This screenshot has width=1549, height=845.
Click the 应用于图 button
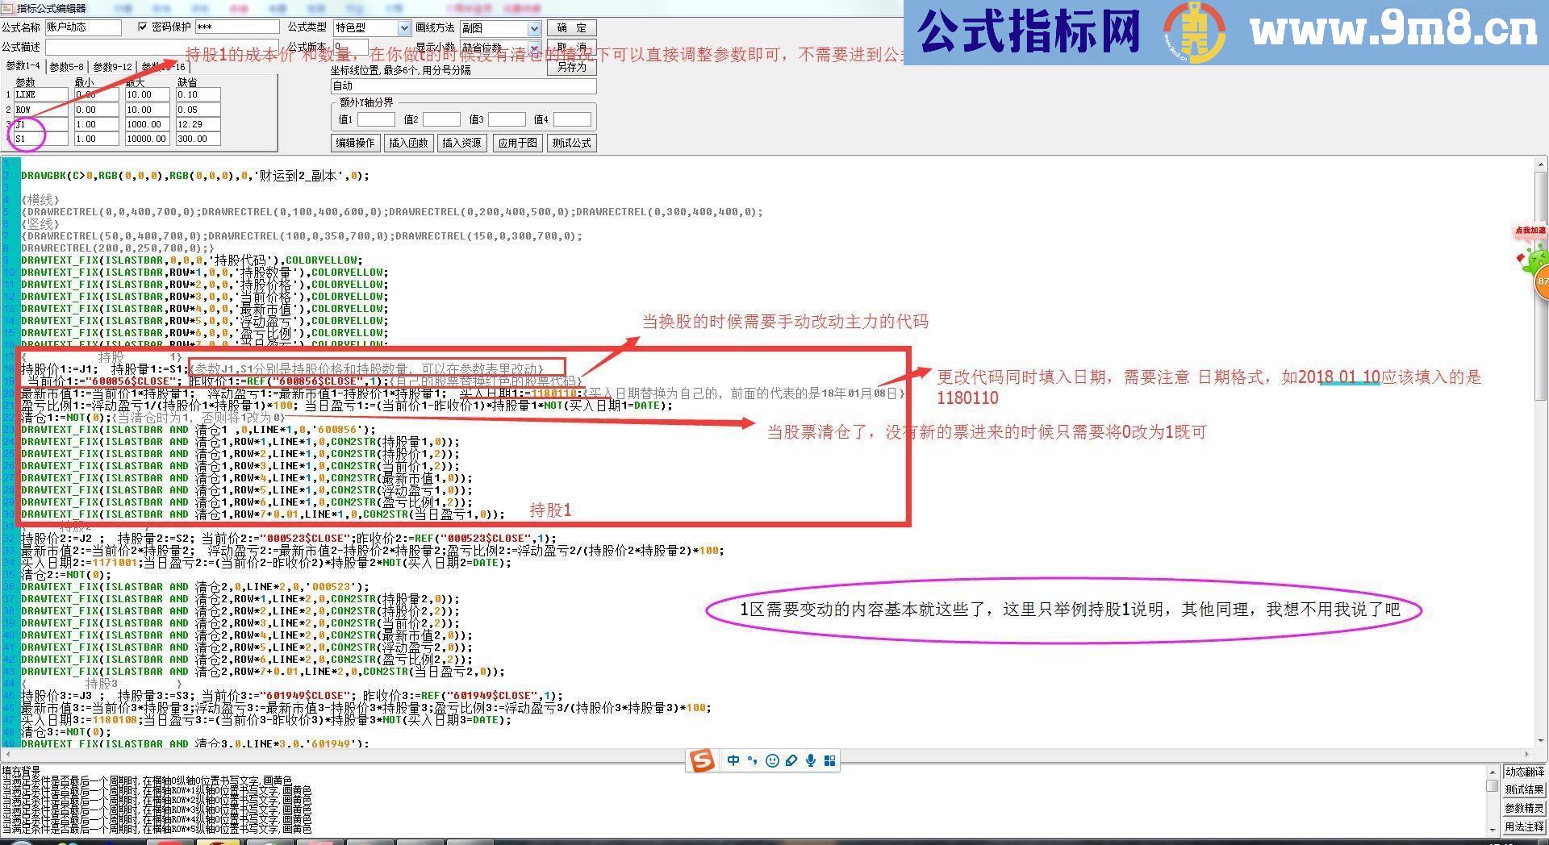517,143
